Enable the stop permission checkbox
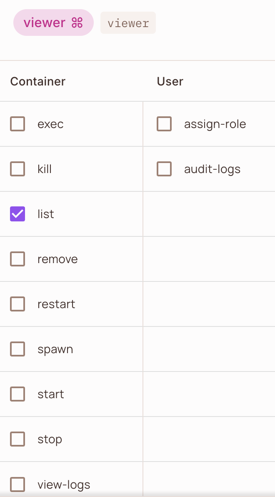Screen dimensions: 275x497 pyautogui.click(x=17, y=439)
